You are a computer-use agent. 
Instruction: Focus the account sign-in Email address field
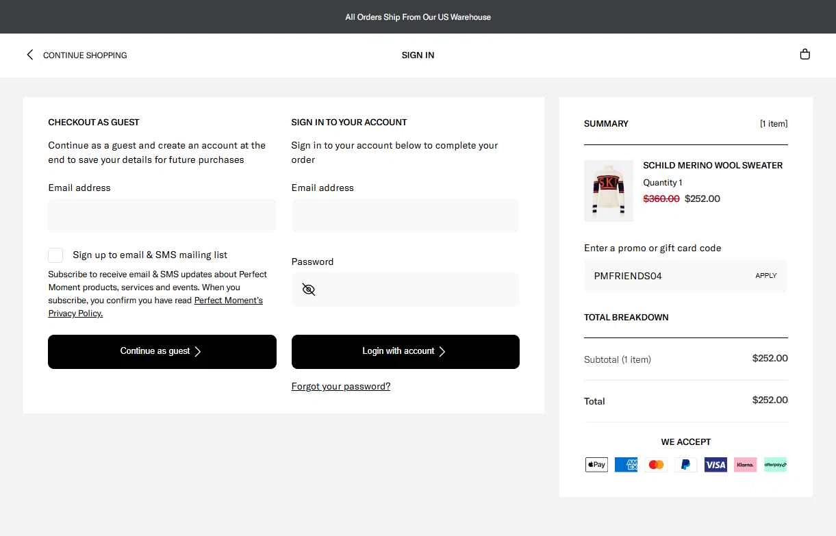click(x=405, y=216)
